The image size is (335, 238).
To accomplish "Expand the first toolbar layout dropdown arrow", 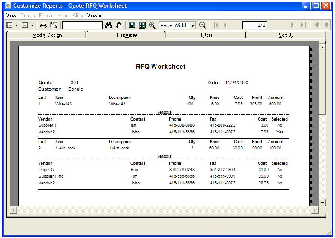I will [x=16, y=26].
